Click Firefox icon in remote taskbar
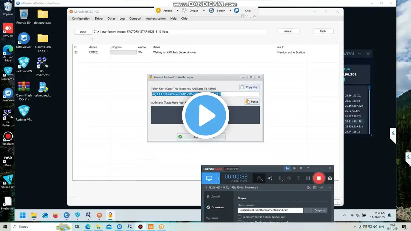The height and width of the screenshot is (231, 411). (56, 215)
